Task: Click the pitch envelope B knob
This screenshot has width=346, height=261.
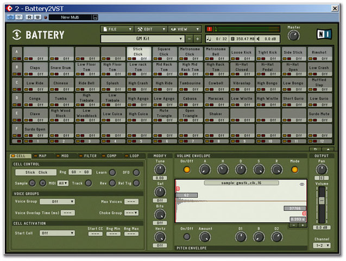Action: point(259,237)
